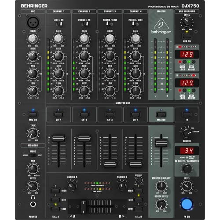The image size is (220, 220).
Task: Click Channel 2 volume fader cap
Action: point(84,139)
